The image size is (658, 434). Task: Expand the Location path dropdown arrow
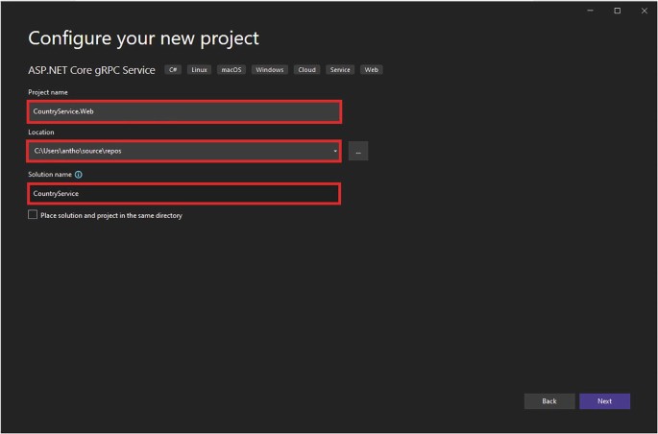point(335,151)
